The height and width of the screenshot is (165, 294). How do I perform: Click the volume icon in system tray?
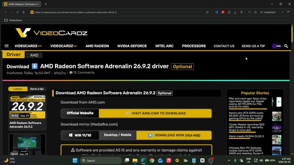(x=261, y=161)
